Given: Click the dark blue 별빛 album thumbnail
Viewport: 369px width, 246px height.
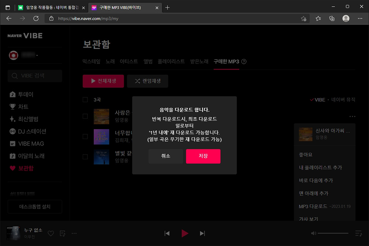Looking at the screenshot, I should coord(101,157).
